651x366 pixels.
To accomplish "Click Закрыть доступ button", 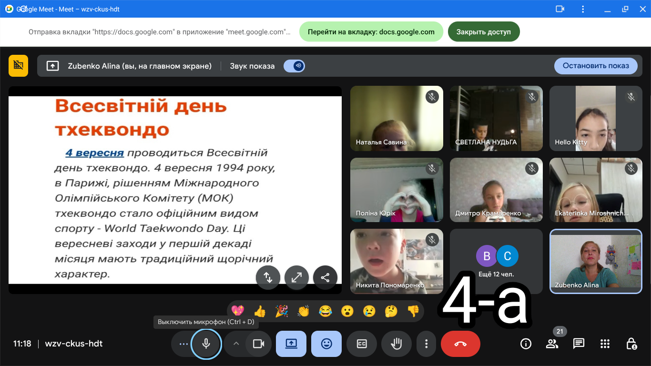I will 484,32.
